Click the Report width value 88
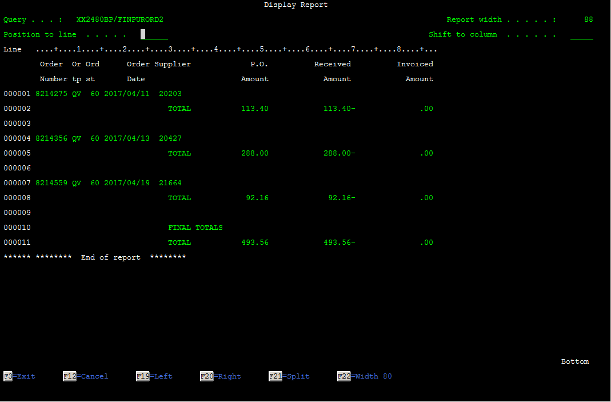Viewport: 611px width, 402px height. (x=588, y=19)
